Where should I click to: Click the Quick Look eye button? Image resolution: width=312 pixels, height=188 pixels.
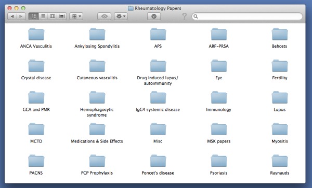(105, 17)
